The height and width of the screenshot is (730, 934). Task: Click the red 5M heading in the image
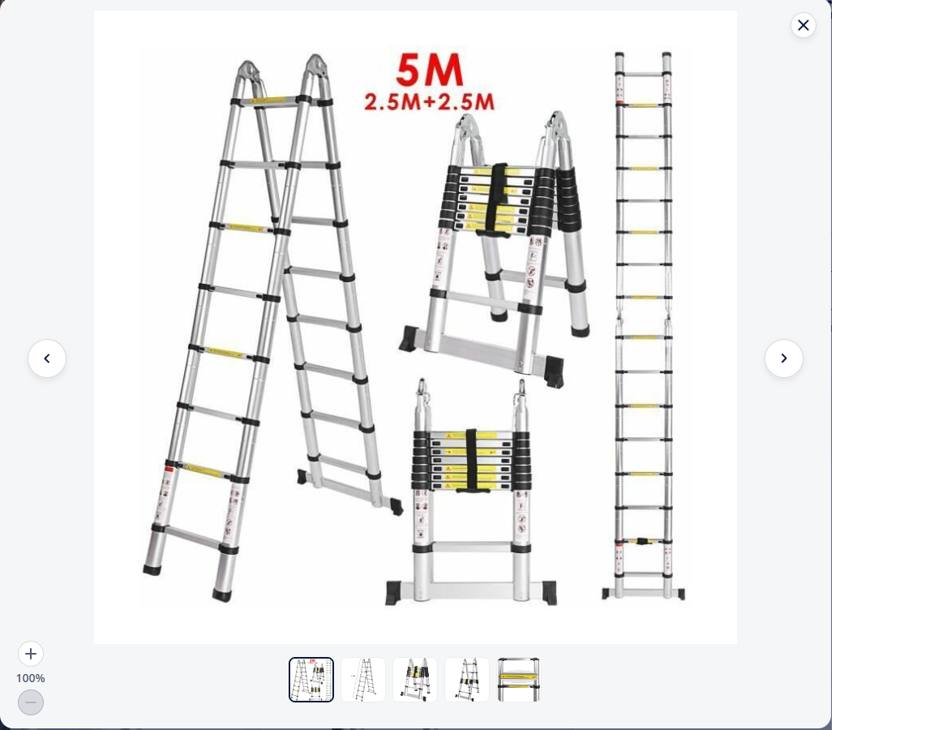(429, 71)
